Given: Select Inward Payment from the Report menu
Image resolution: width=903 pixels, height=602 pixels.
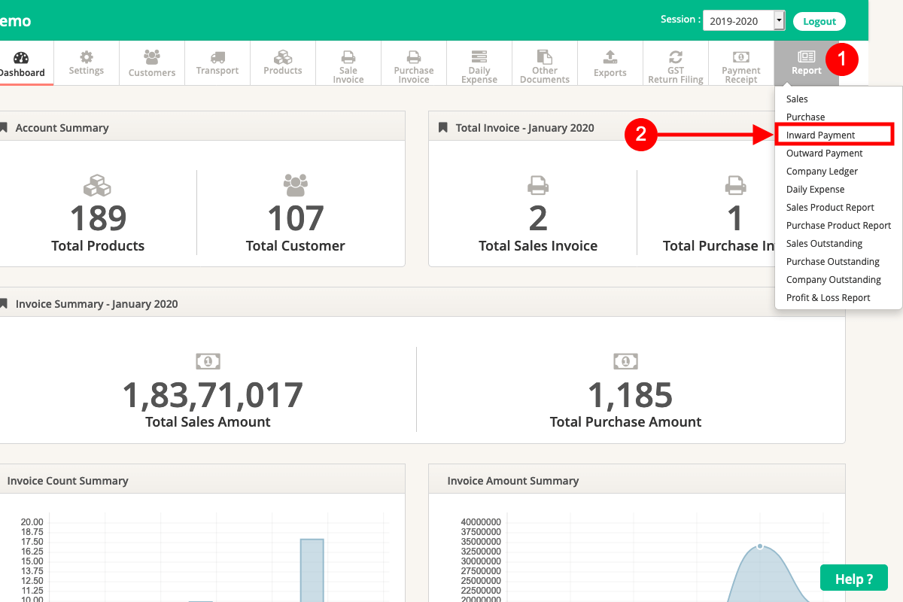Looking at the screenshot, I should [819, 135].
